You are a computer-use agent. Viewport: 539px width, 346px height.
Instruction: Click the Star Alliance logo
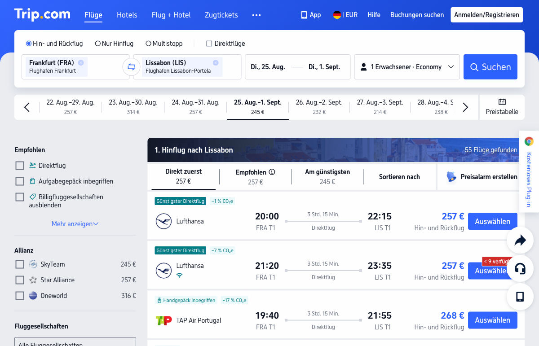[33, 280]
